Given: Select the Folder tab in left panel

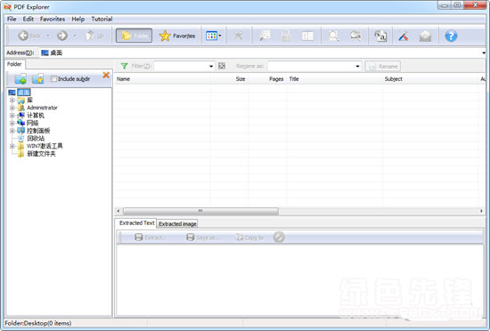Looking at the screenshot, I should tap(14, 64).
